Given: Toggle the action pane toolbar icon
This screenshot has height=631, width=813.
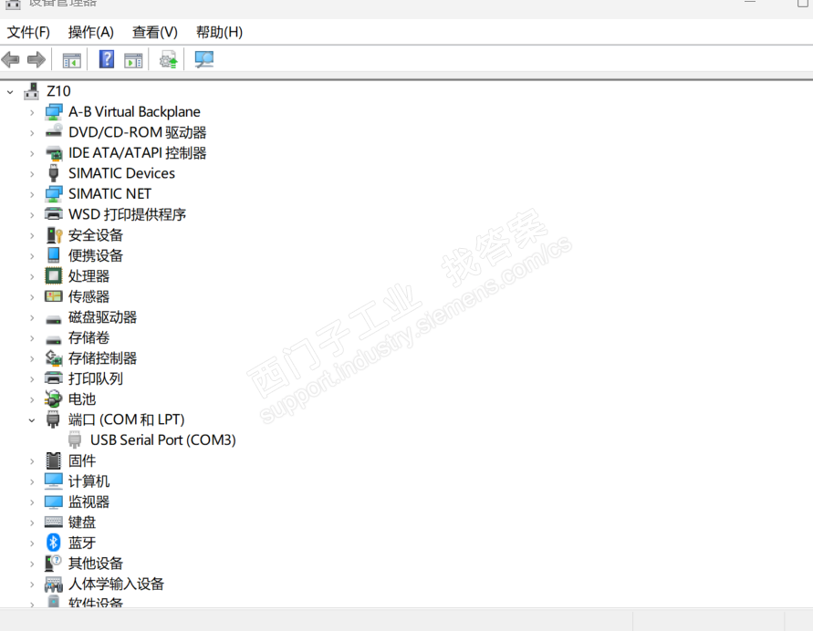Looking at the screenshot, I should point(133,60).
